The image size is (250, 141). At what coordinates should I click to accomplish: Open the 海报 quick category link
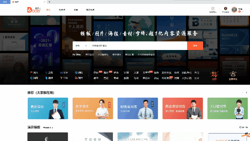click(156, 73)
